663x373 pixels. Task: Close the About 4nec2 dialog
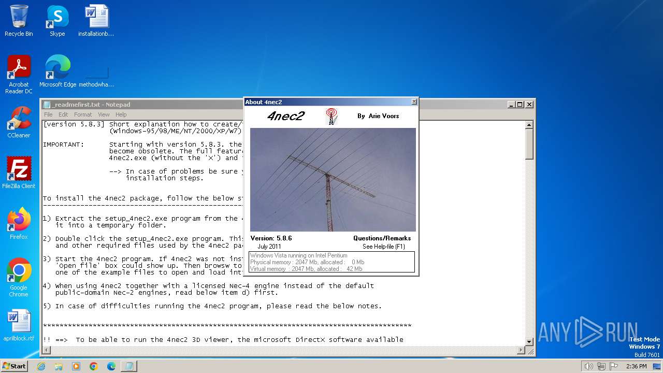coord(414,102)
